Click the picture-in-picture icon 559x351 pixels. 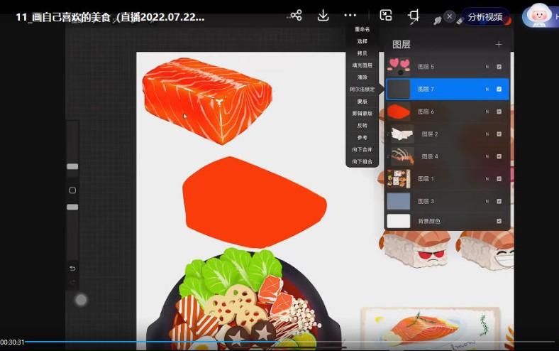[386, 16]
